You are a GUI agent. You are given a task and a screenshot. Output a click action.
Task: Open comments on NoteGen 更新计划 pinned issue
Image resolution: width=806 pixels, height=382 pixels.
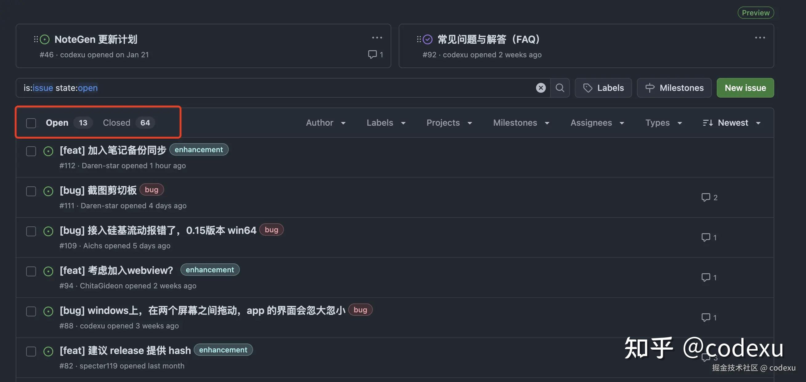[x=376, y=55]
